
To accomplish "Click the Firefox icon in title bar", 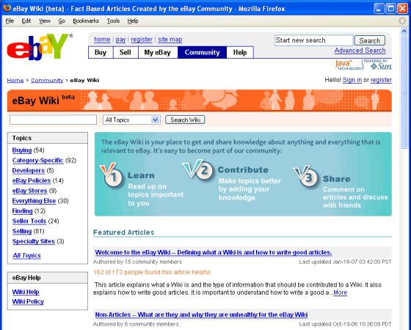I will click(7, 8).
